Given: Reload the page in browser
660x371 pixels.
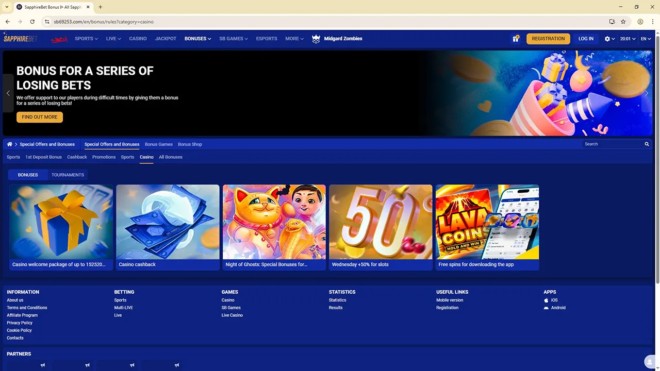Looking at the screenshot, I should point(32,22).
